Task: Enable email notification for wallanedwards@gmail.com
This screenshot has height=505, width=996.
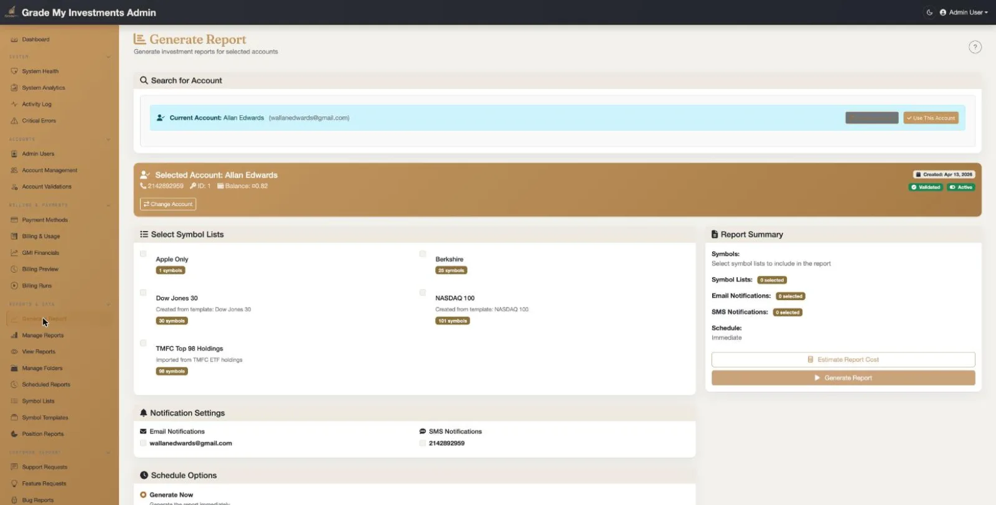Action: coord(143,443)
